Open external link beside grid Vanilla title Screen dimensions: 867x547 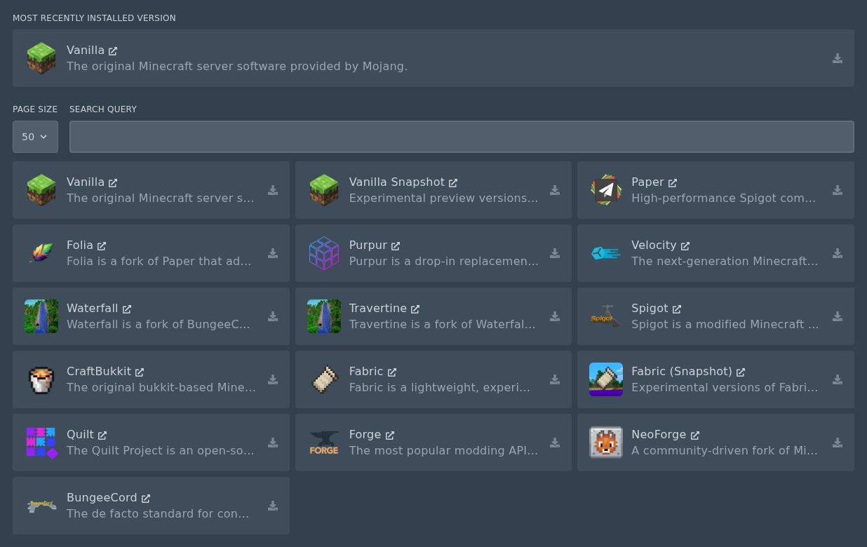pos(113,183)
